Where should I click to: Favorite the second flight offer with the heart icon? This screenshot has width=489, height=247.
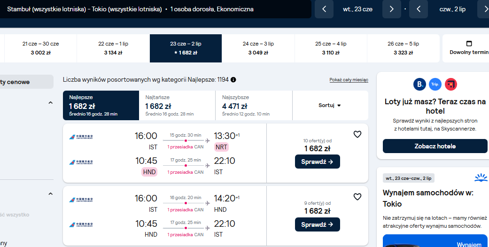point(357,197)
